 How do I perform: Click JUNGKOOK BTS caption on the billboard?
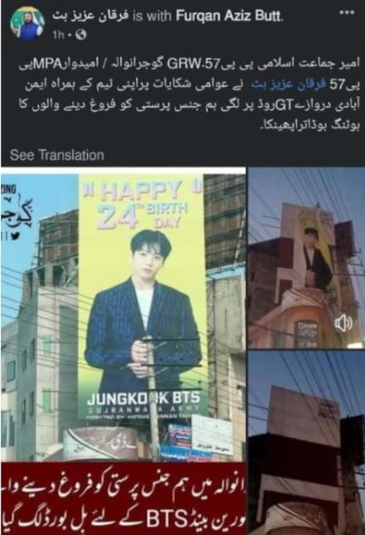(144, 398)
